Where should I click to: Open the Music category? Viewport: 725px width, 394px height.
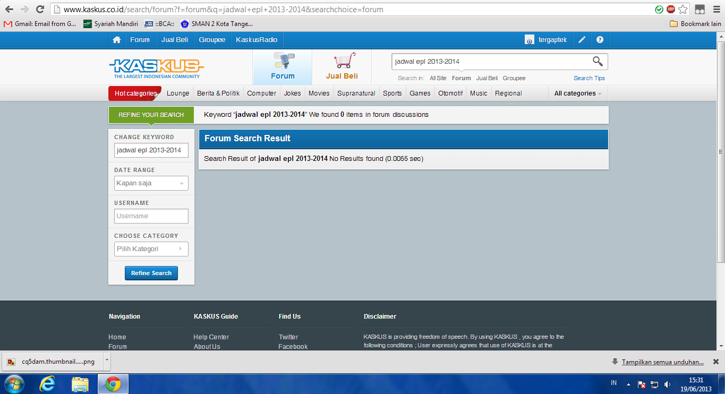coord(479,93)
